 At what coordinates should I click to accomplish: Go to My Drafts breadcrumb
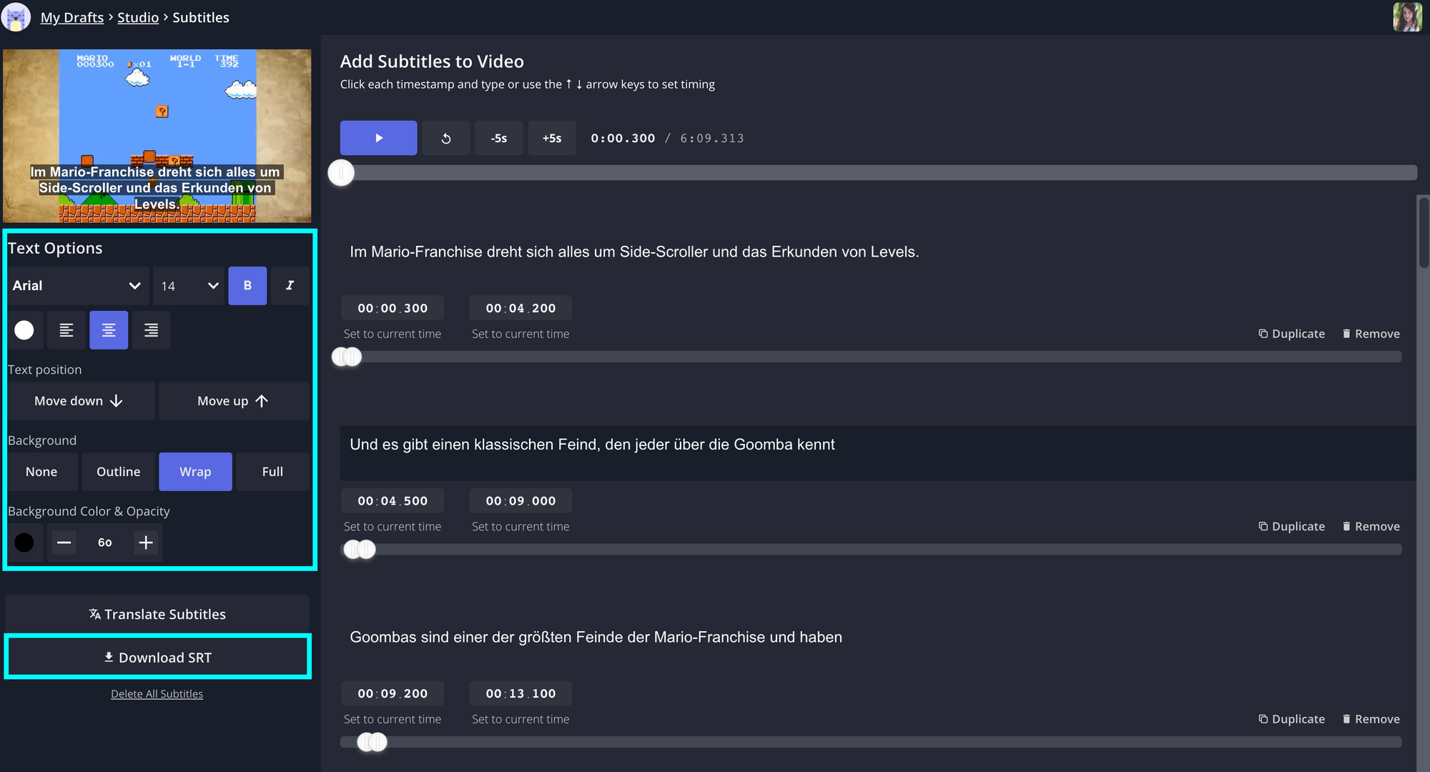72,18
